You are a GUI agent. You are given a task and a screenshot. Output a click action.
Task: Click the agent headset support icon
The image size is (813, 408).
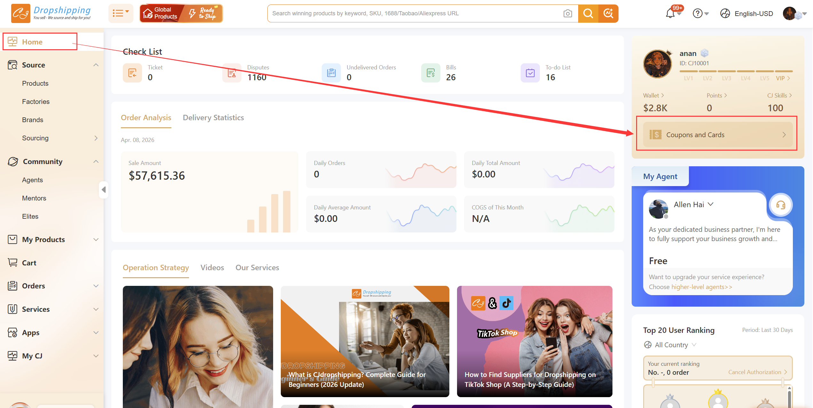point(781,205)
